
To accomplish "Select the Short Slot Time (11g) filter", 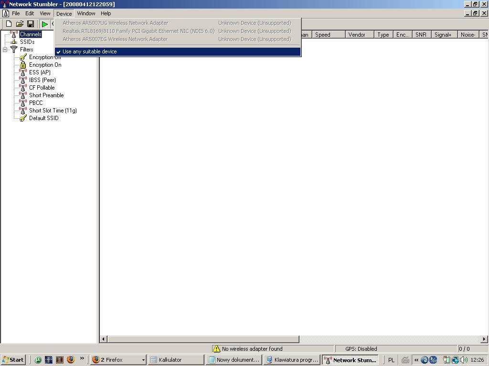I will click(x=53, y=111).
